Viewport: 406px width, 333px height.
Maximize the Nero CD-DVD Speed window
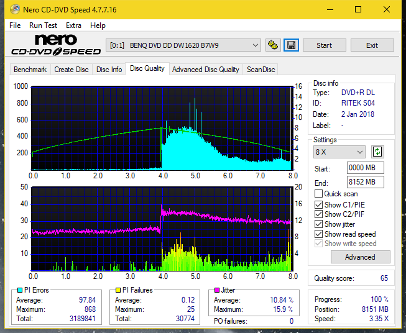358,9
